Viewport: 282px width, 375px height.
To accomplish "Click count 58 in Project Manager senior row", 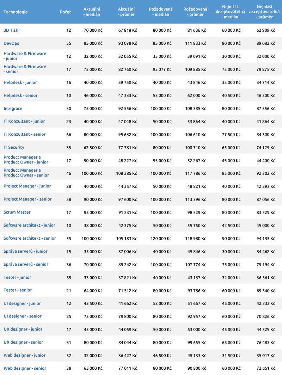I will pos(69,199).
